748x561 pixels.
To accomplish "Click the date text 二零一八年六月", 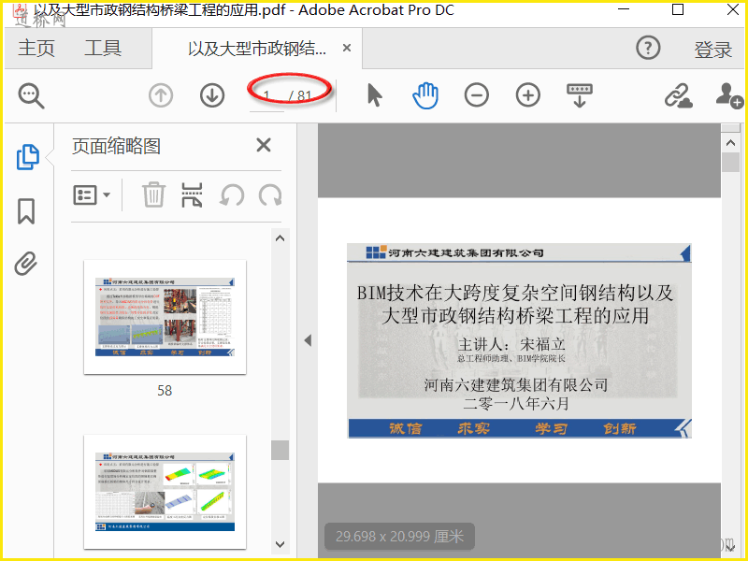I will click(516, 404).
